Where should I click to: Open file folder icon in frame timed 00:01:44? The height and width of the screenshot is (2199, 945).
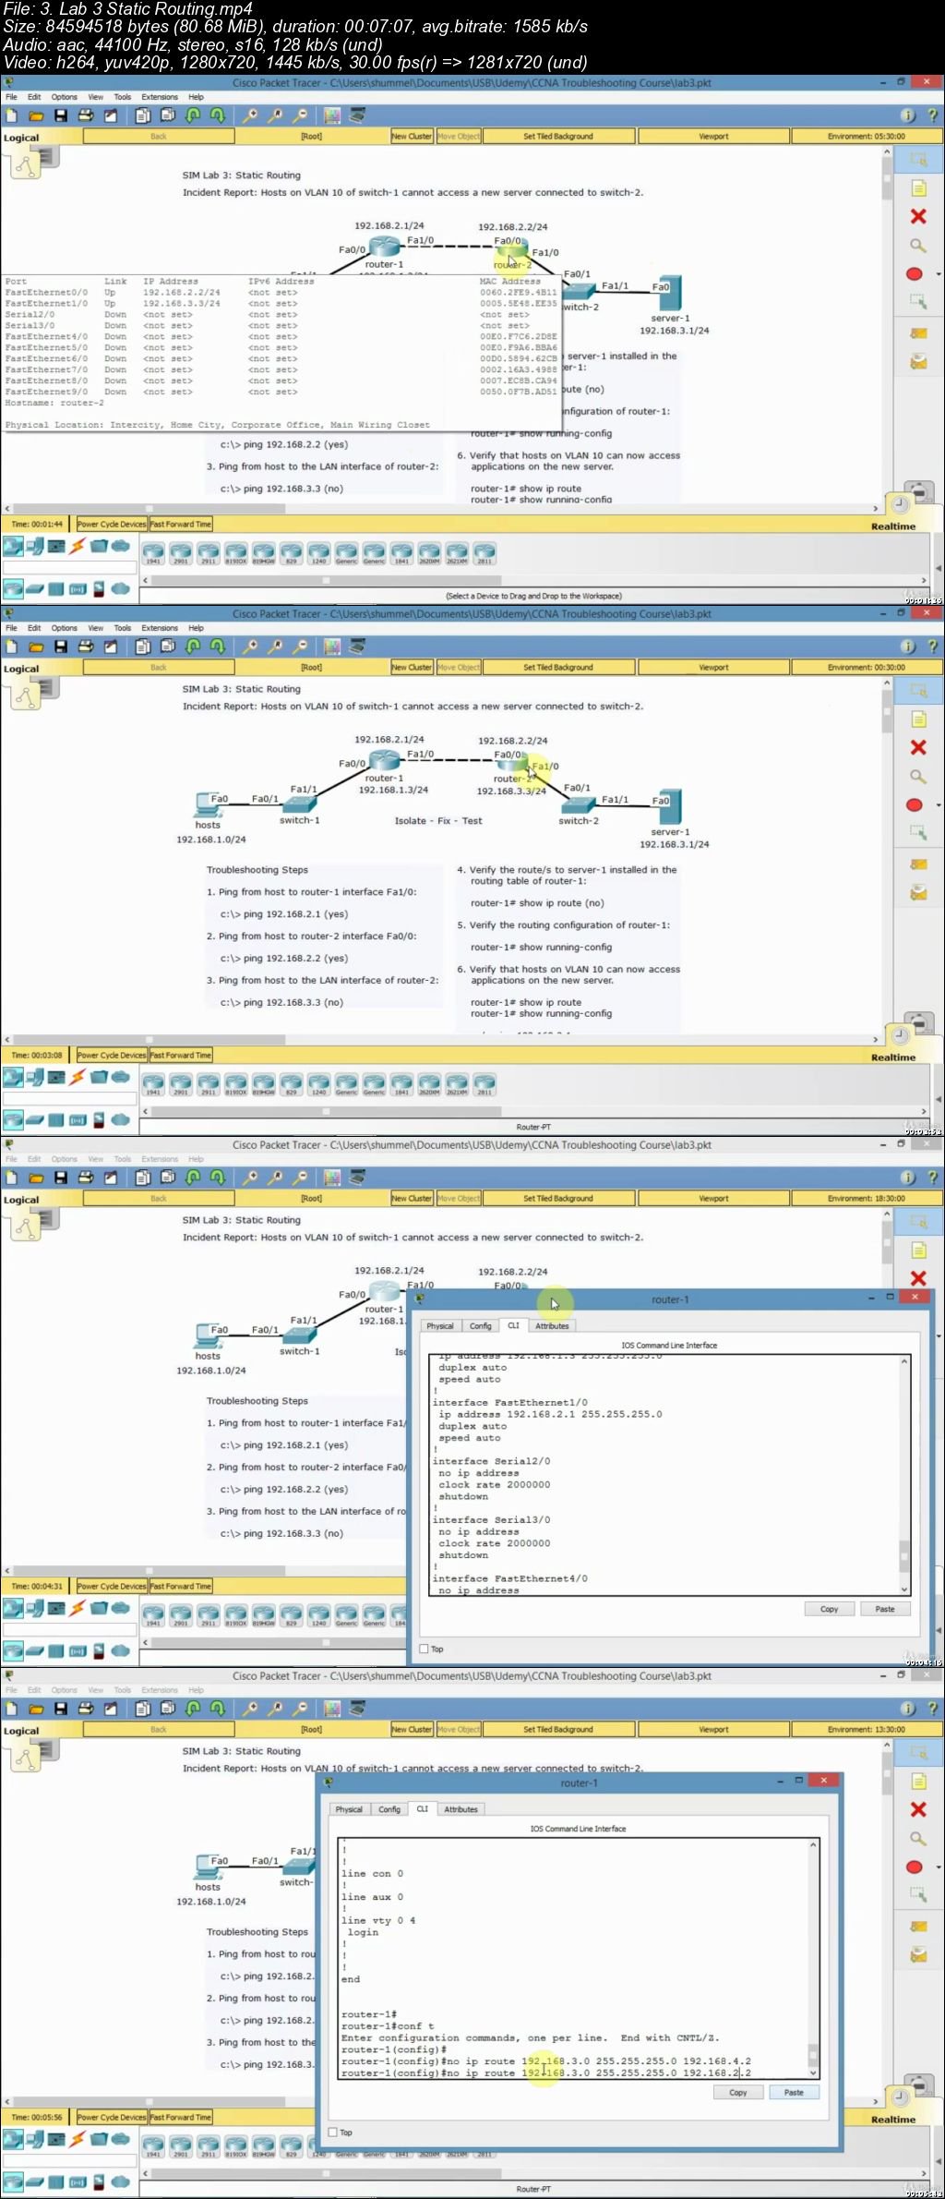[36, 115]
